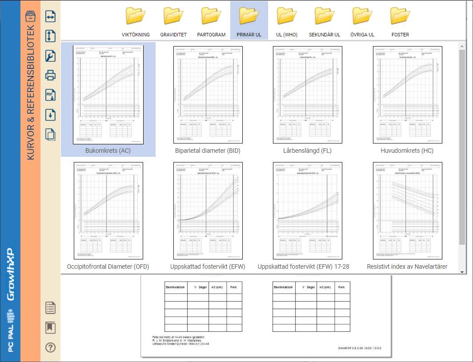Export using the PDF download icon
This screenshot has width=473, height=362.
click(x=50, y=95)
